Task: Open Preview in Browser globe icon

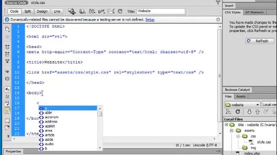Action: (x=82, y=12)
